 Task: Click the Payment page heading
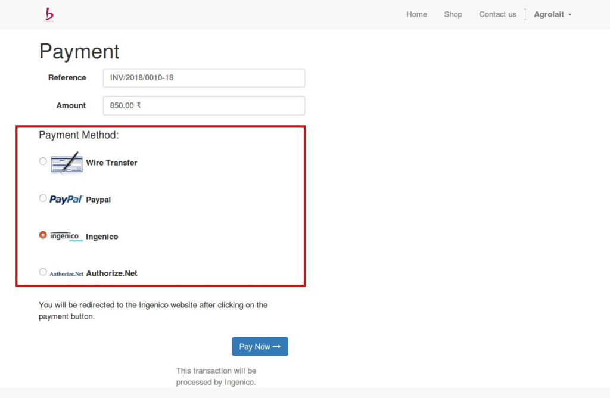pos(79,51)
